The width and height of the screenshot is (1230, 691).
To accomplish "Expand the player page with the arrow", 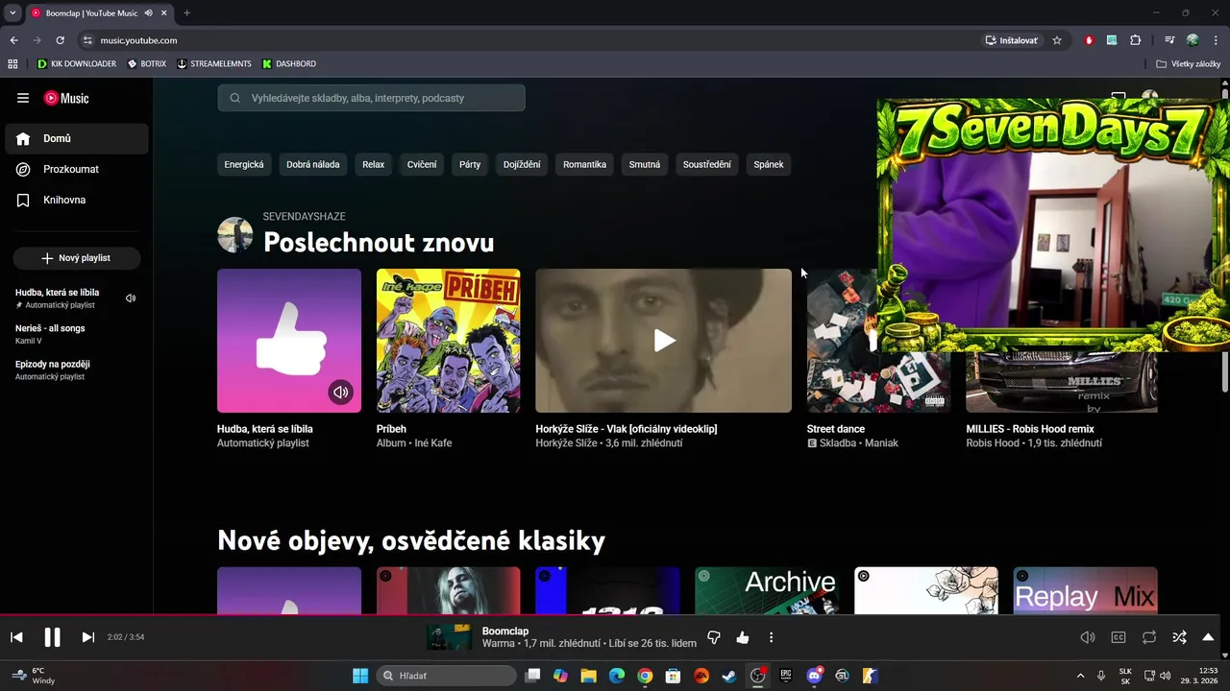I will 1208,637.
